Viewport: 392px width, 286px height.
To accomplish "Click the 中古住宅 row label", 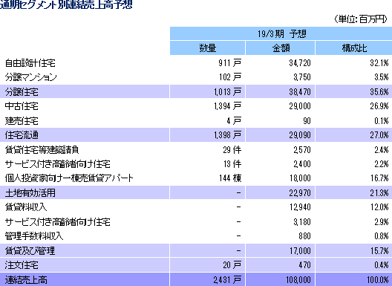I will (x=22, y=106).
